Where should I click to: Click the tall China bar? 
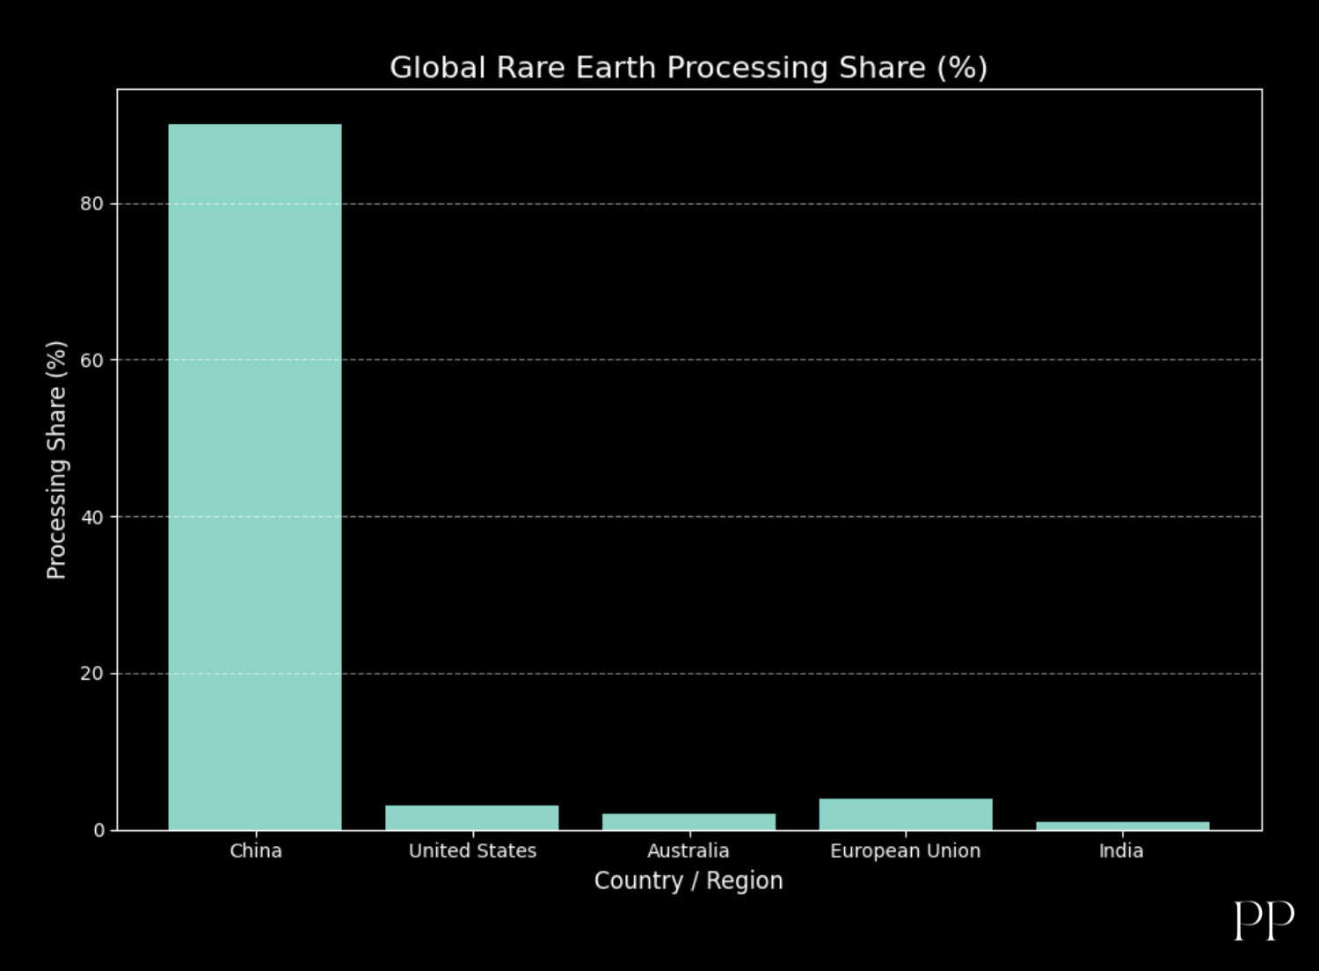pyautogui.click(x=255, y=477)
